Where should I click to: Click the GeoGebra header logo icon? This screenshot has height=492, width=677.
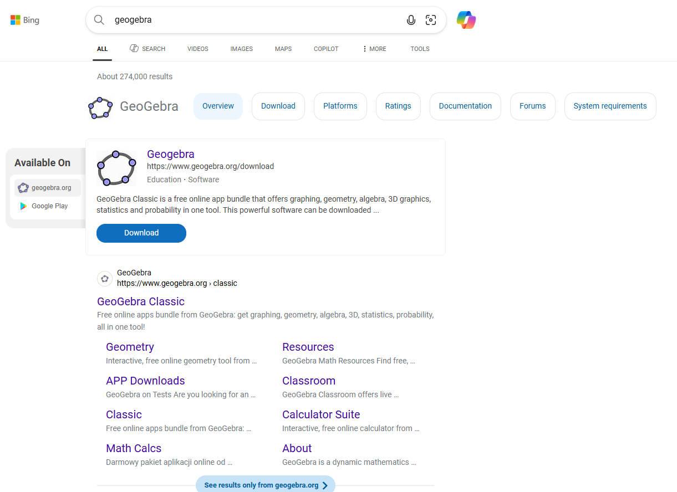point(100,107)
